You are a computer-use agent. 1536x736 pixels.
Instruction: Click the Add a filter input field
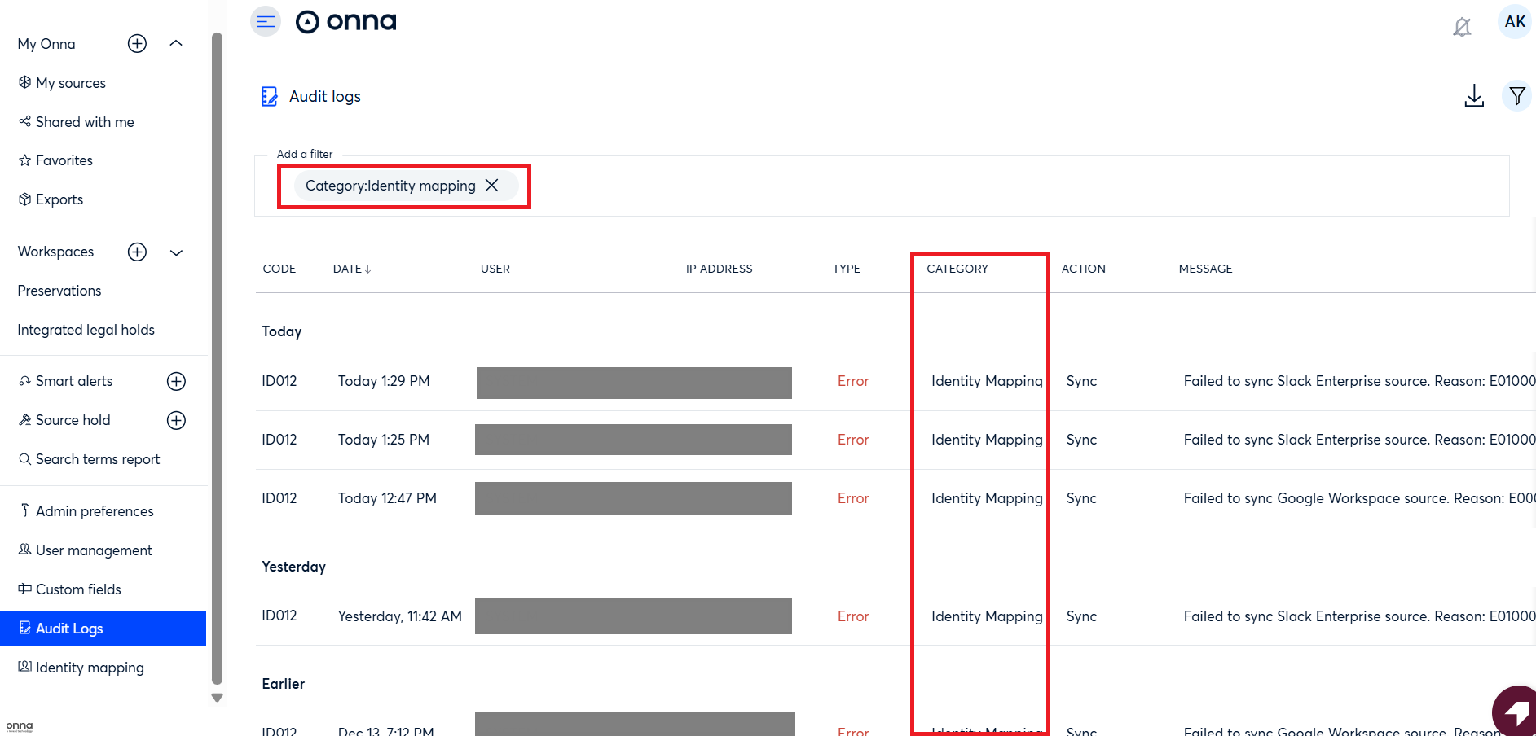click(x=978, y=186)
